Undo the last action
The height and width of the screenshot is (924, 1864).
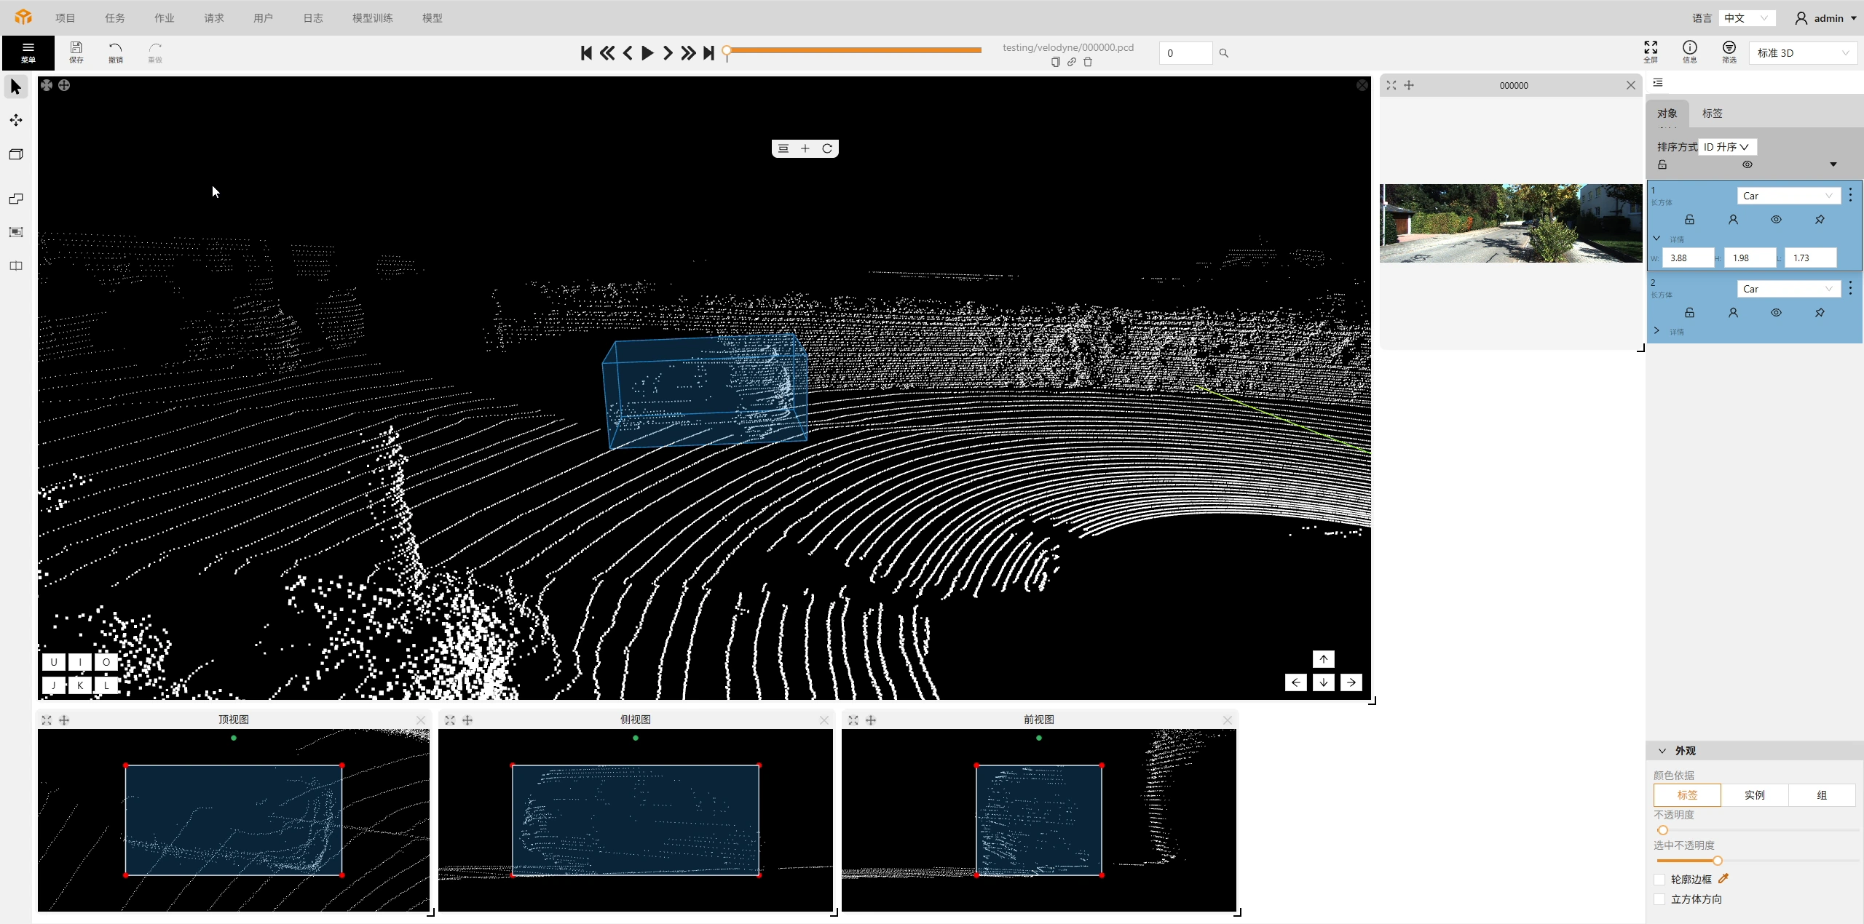pyautogui.click(x=115, y=52)
